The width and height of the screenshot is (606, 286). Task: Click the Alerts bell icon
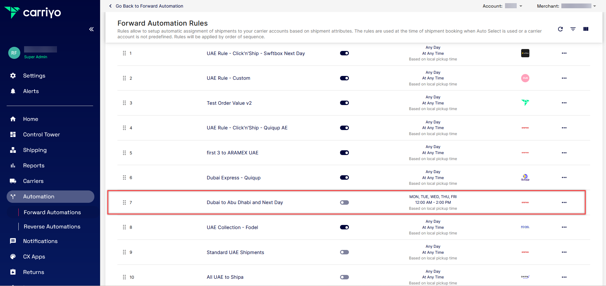coord(13,91)
